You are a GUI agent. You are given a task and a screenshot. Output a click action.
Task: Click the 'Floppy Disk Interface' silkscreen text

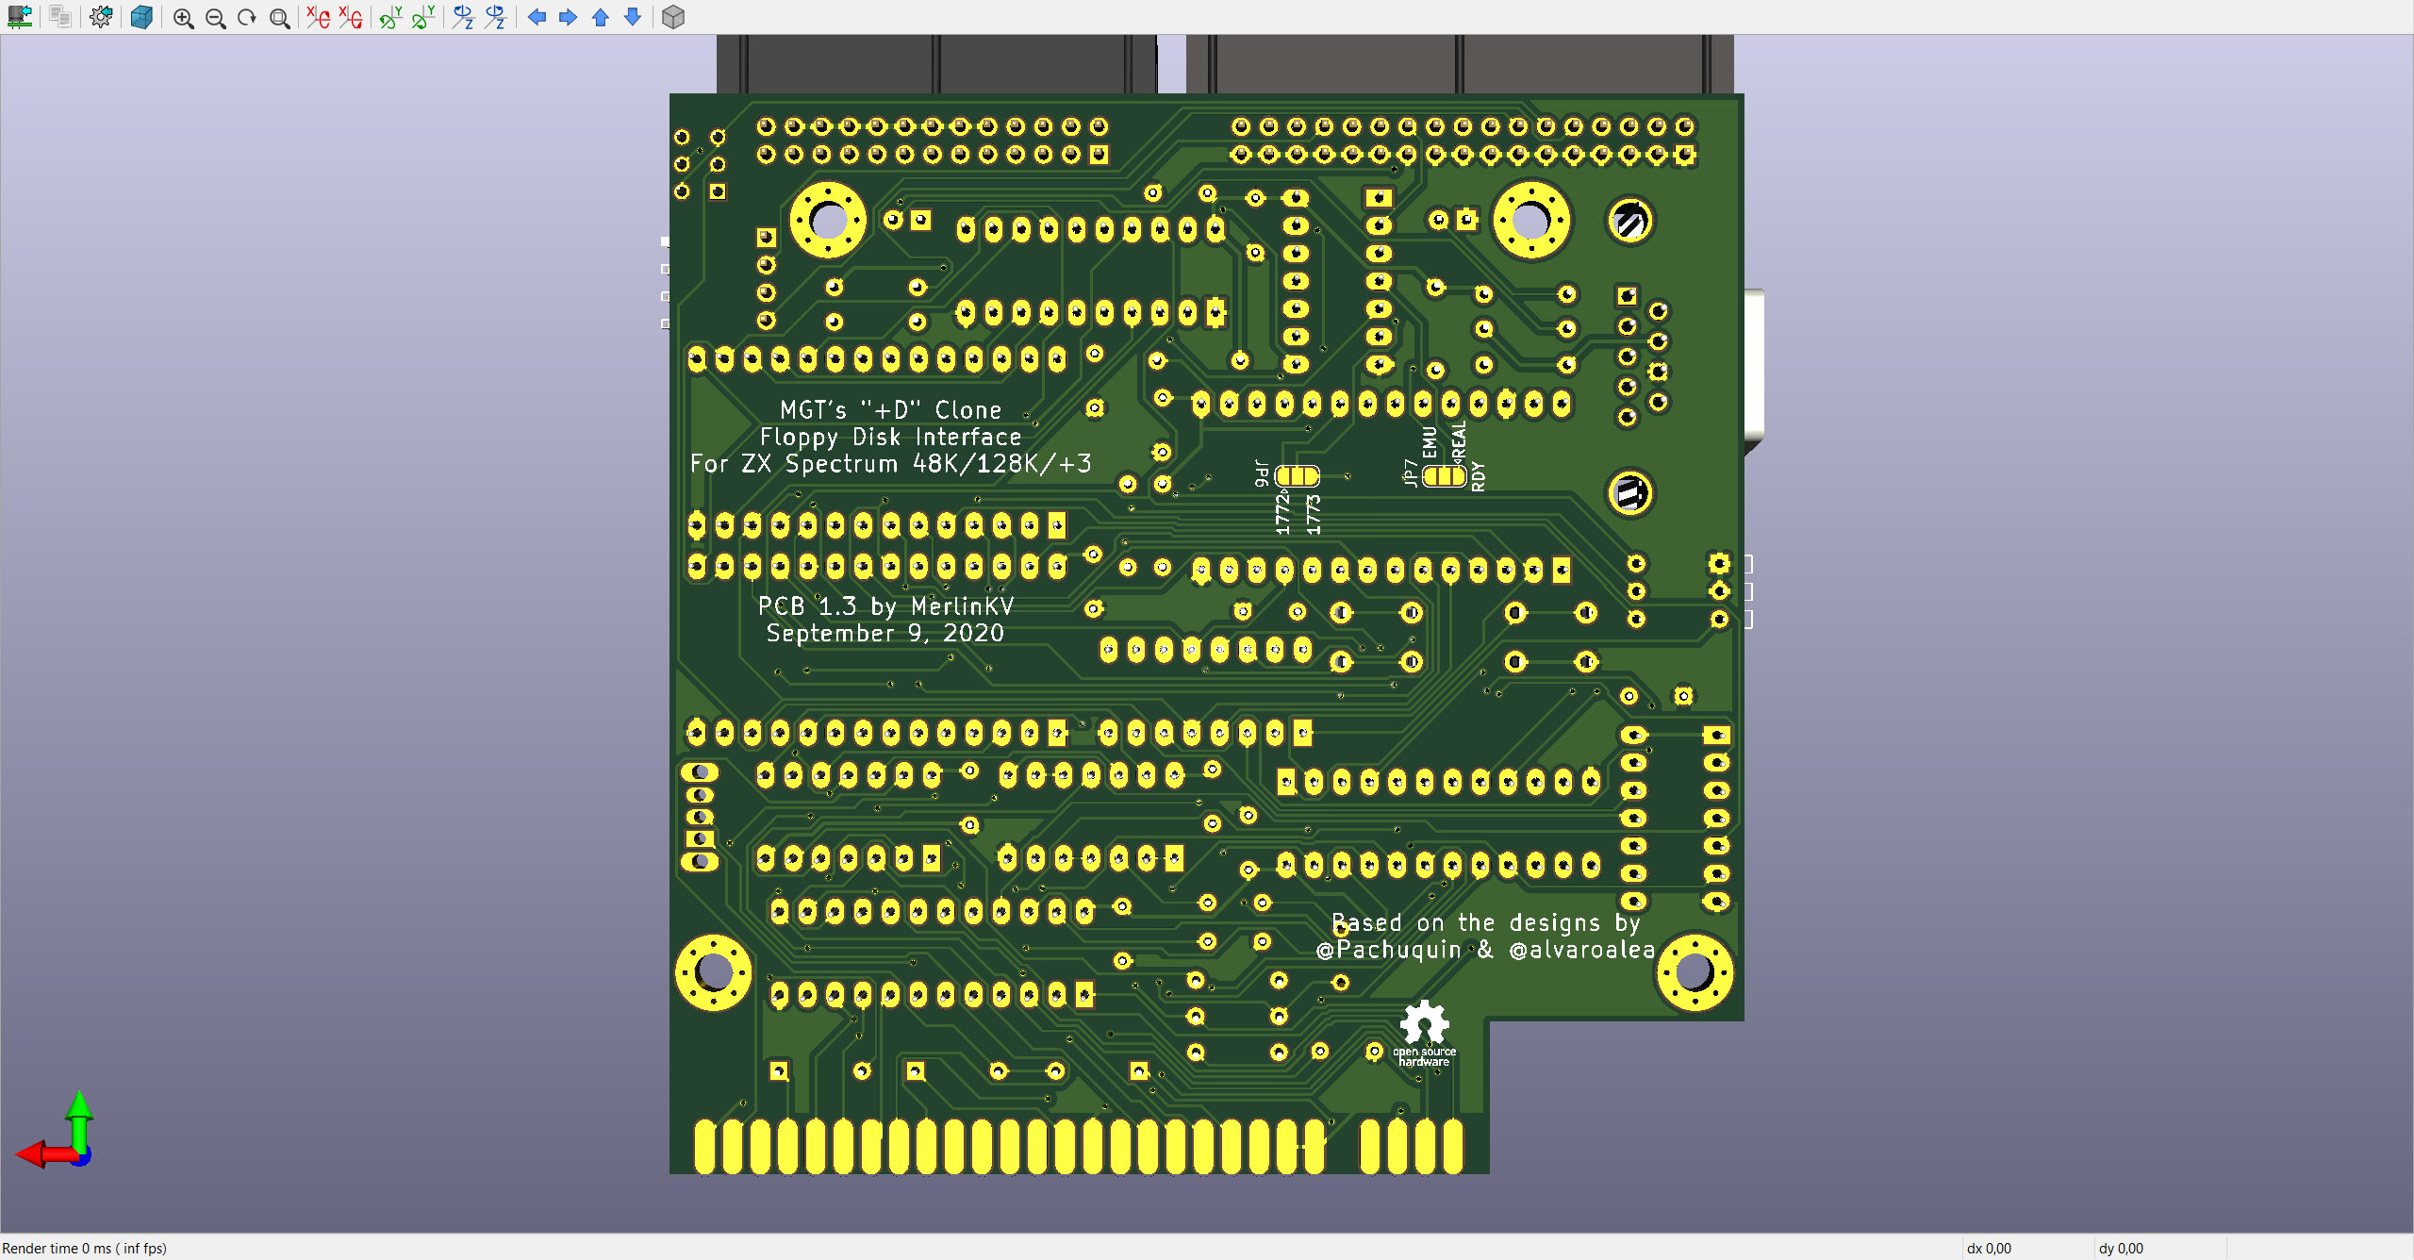(x=890, y=437)
